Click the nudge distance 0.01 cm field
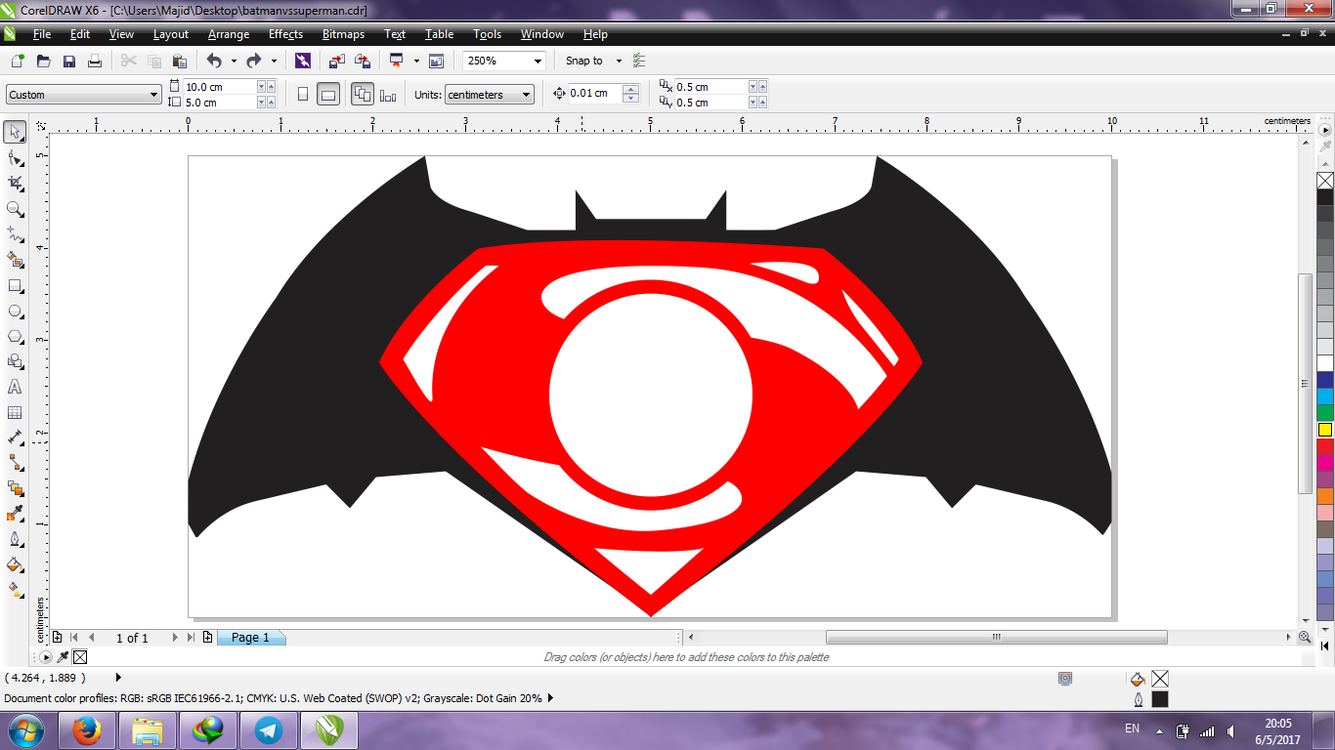The image size is (1335, 750). point(594,94)
